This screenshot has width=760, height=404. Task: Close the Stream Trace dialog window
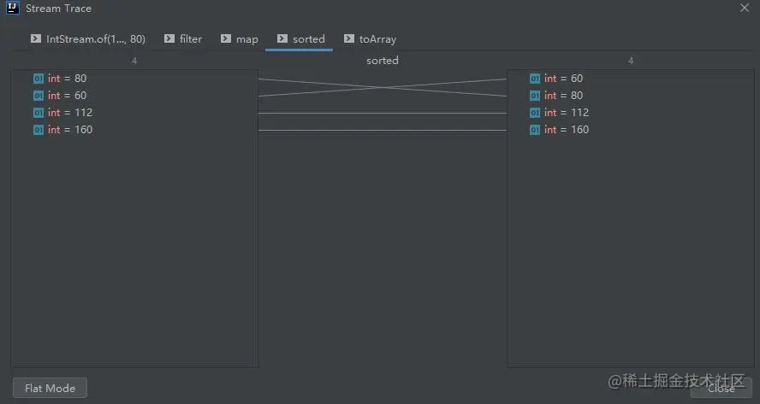tap(745, 8)
